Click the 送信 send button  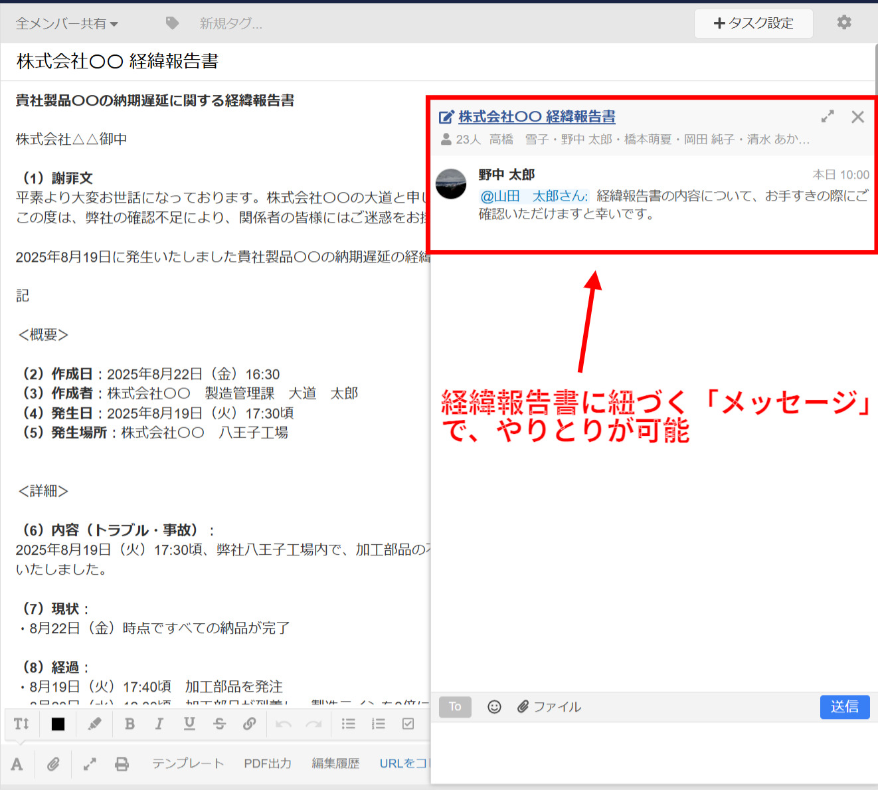tap(845, 706)
